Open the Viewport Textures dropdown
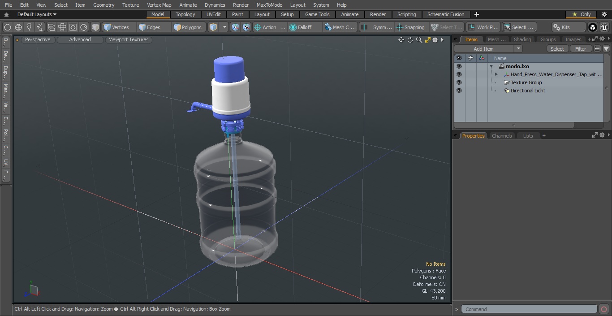This screenshot has width=612, height=316. 129,40
